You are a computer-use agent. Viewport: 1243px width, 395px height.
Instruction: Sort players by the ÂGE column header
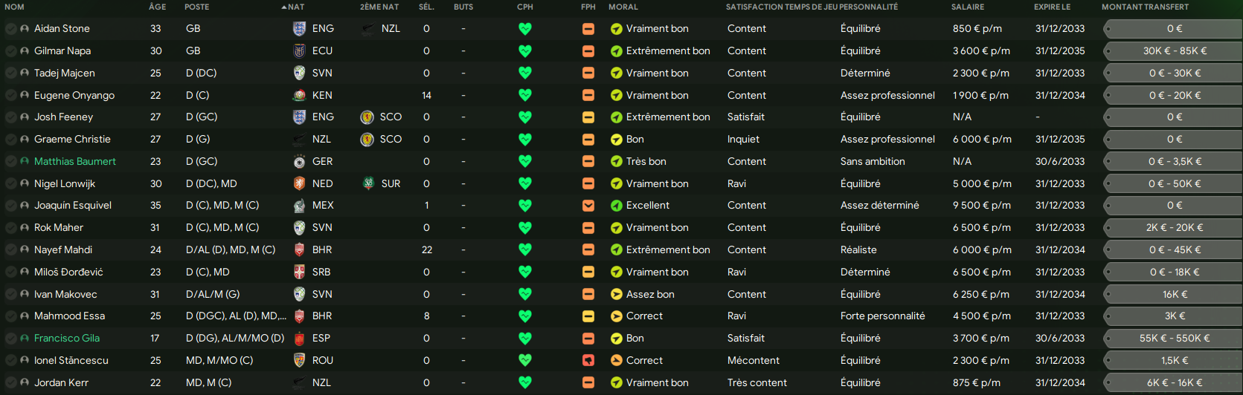[x=157, y=7]
